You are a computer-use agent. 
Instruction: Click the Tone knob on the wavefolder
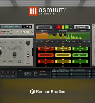14,54
